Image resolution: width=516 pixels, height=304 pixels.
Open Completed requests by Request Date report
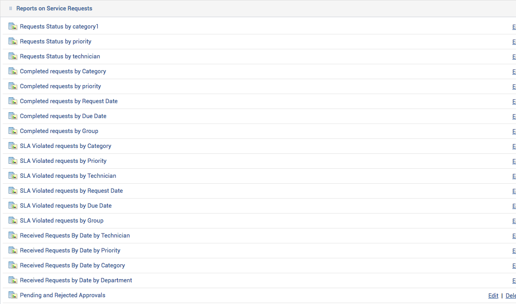69,101
